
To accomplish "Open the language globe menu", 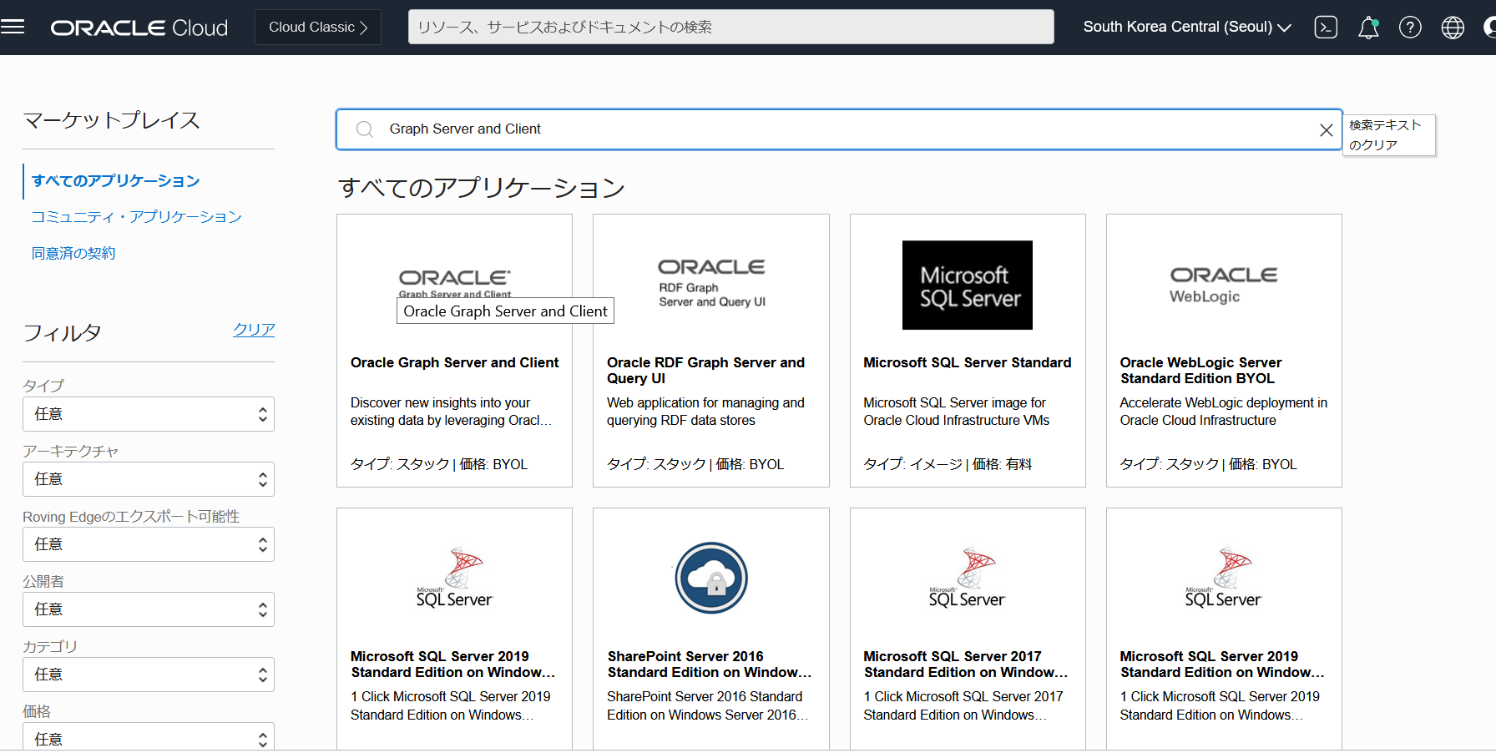I will 1453,28.
